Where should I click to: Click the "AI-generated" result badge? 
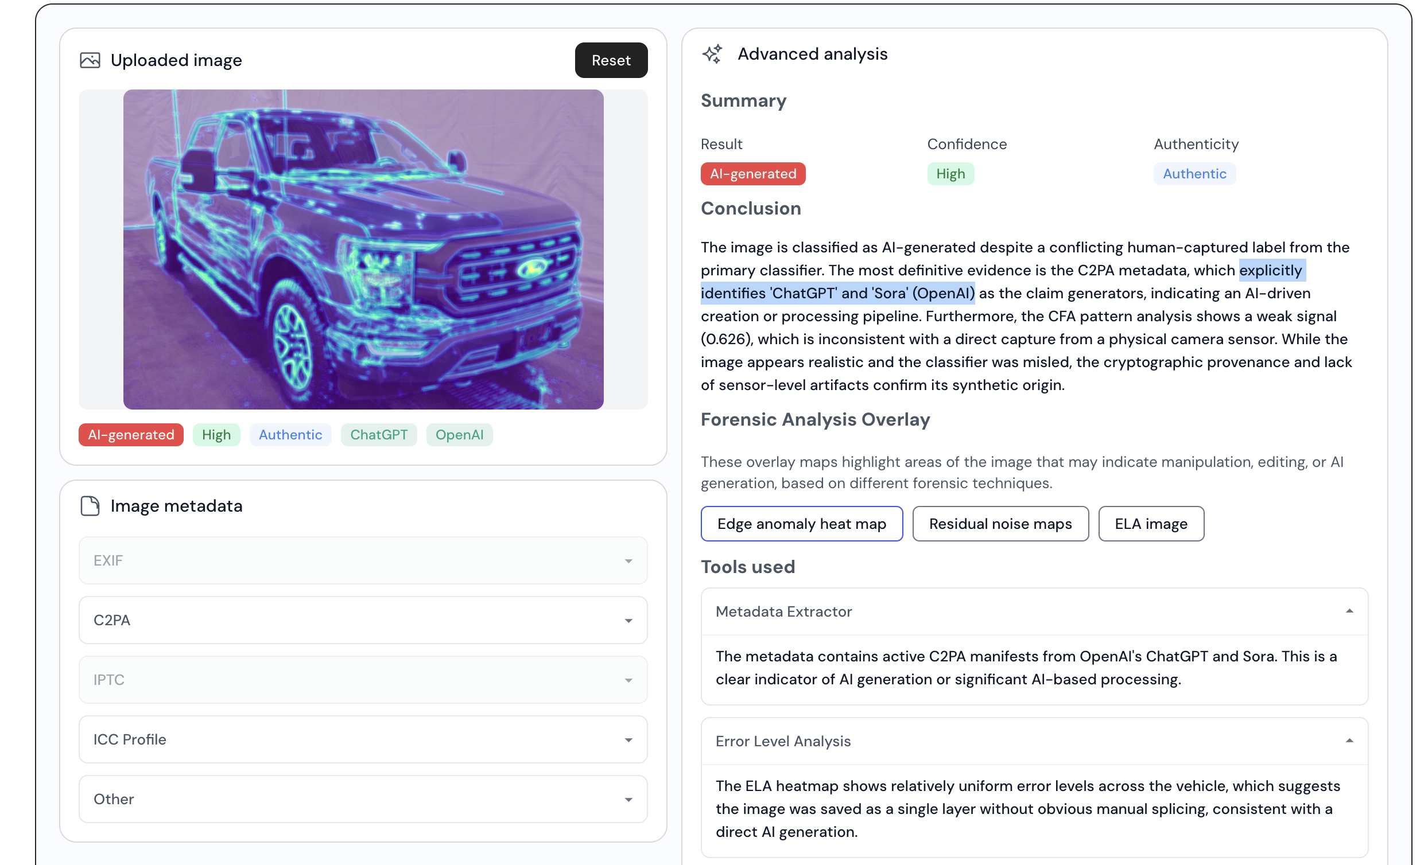pos(753,173)
